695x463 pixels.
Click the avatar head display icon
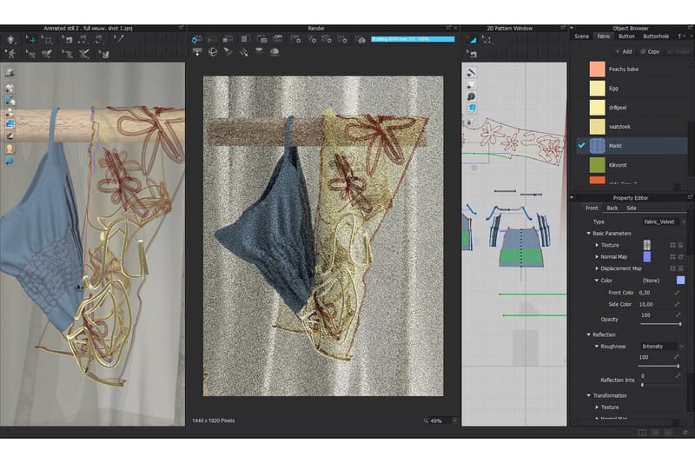[10, 149]
